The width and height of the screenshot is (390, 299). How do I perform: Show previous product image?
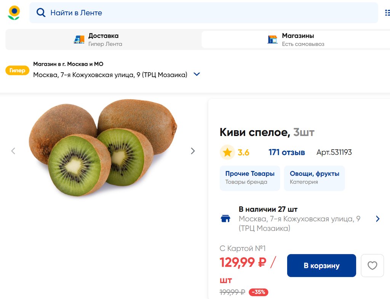[x=13, y=151]
